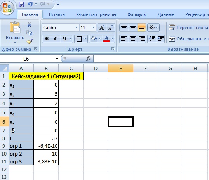Viewport: 209px width, 180px height.
Task: Center cell text horizontally
Action: [x=133, y=39]
